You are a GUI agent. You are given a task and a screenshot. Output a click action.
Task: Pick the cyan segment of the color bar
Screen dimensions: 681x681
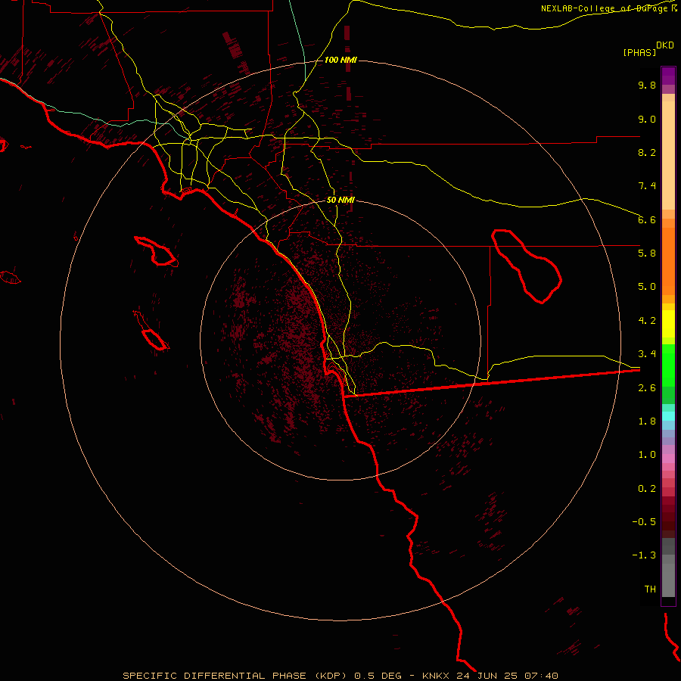pos(668,416)
